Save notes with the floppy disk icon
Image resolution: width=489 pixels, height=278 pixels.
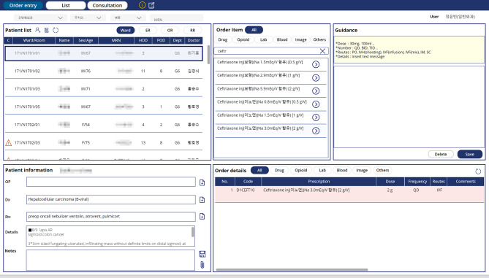pyautogui.click(x=202, y=254)
